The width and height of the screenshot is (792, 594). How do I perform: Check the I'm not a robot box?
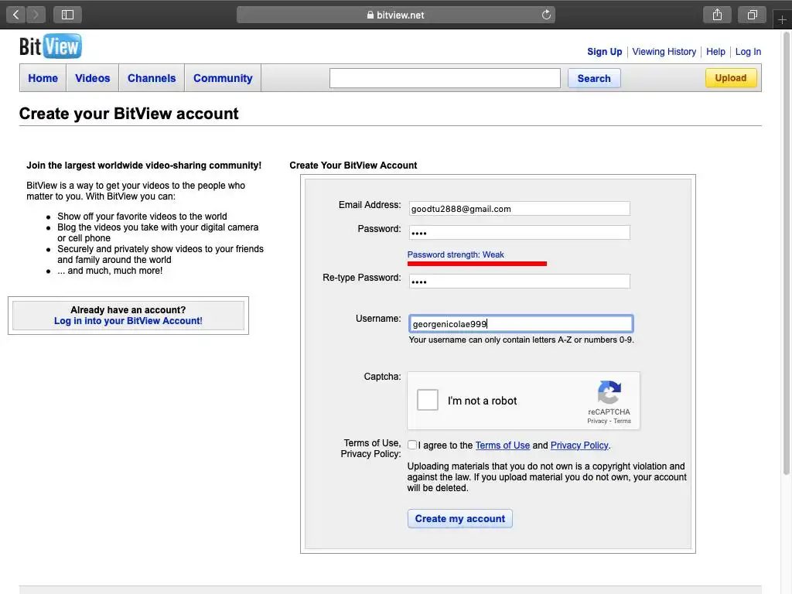pyautogui.click(x=427, y=400)
